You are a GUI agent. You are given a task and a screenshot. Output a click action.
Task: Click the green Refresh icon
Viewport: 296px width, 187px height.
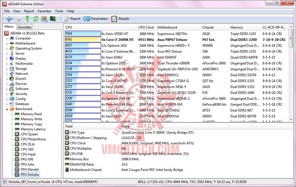point(35,18)
